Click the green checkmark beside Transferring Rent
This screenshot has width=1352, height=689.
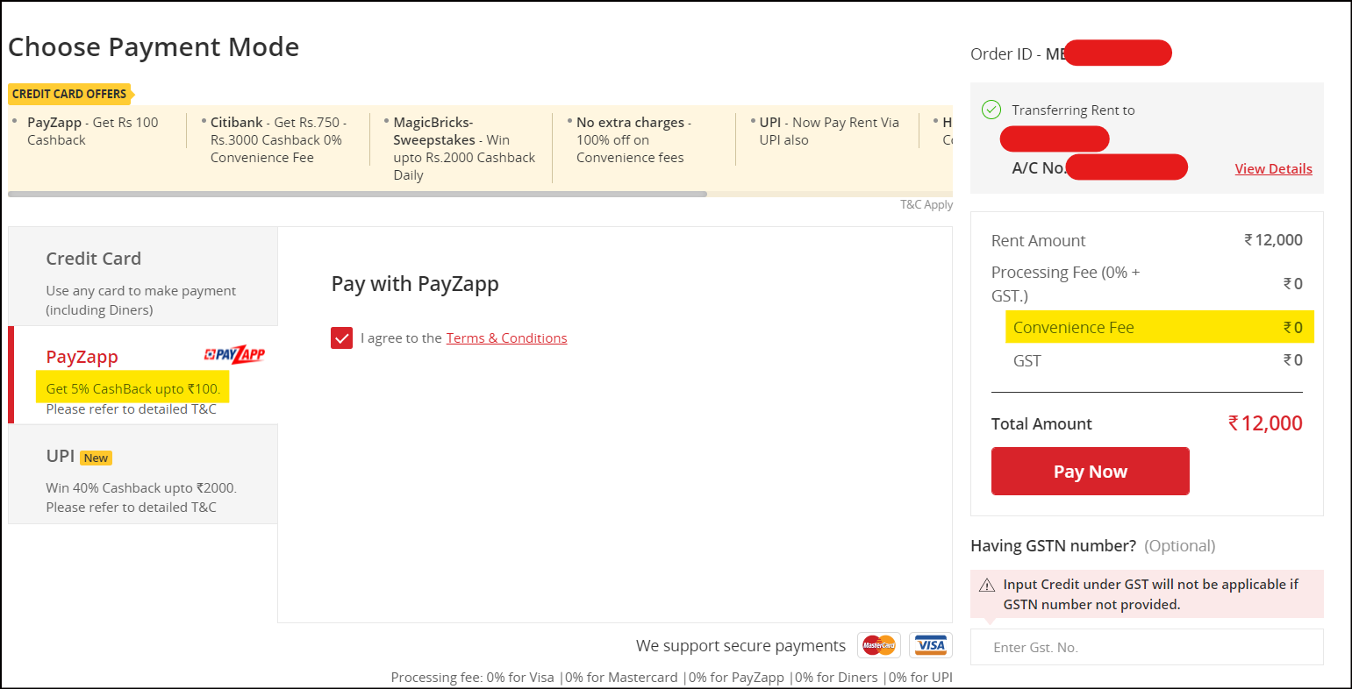point(992,110)
